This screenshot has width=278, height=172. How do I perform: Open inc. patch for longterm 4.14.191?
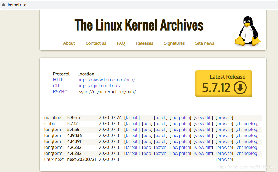(181, 142)
